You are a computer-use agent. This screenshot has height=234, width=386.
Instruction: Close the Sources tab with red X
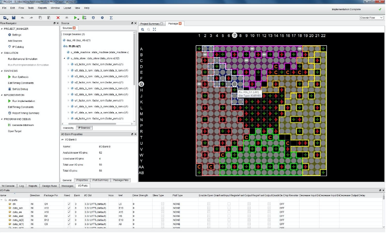(x=74, y=28)
